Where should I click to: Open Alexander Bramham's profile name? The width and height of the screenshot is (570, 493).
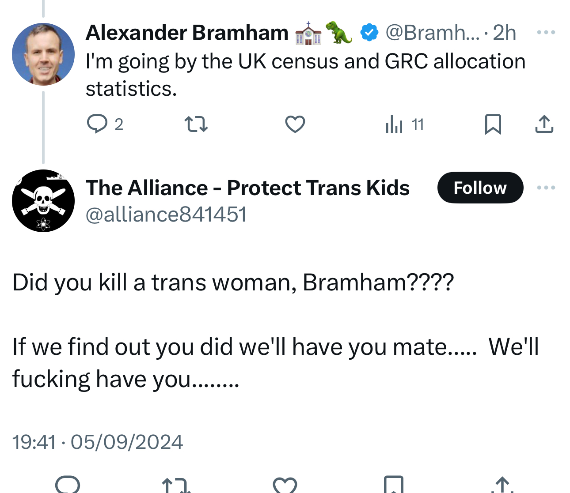[x=187, y=33]
